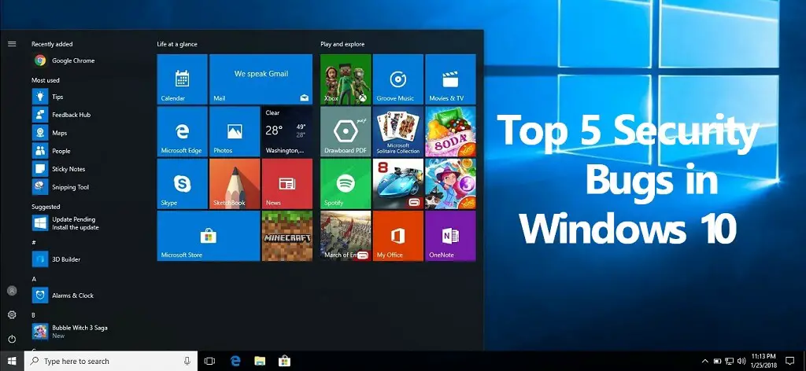Open the Groove Music tile

[397, 79]
